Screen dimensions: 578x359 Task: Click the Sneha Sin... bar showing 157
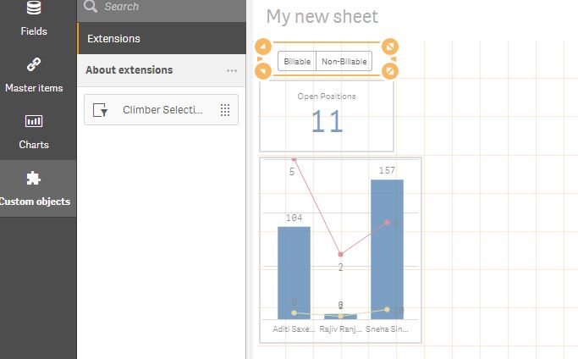click(x=387, y=250)
